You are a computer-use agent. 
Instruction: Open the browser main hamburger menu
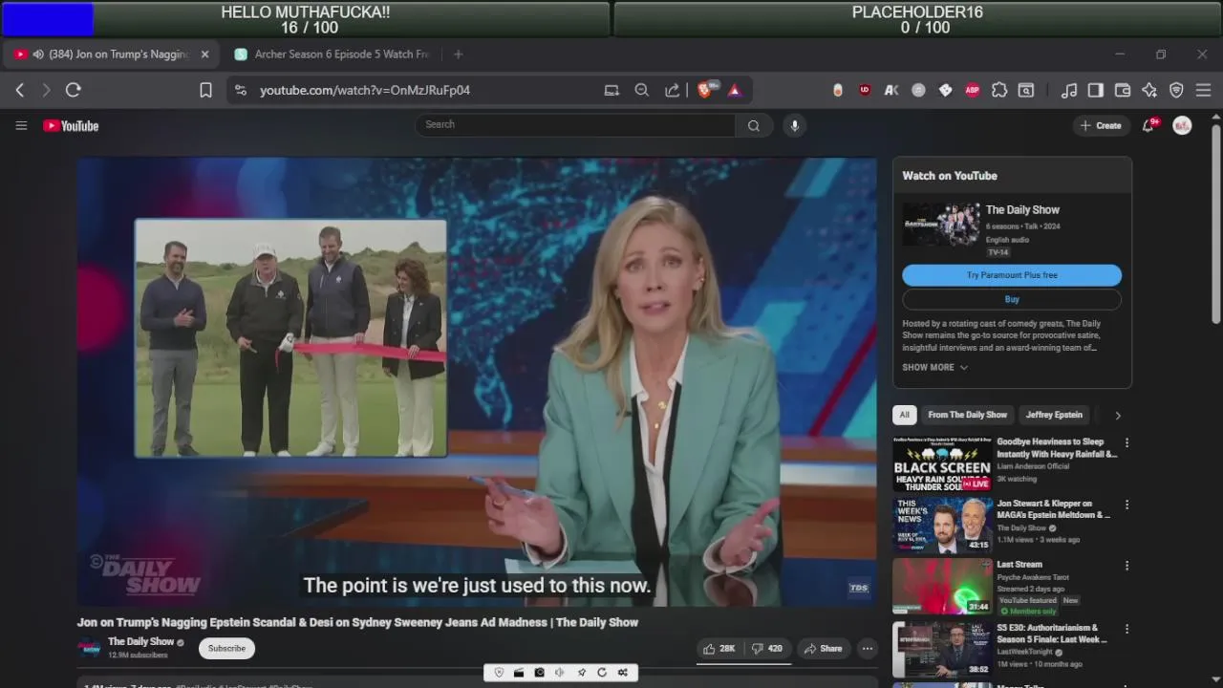1203,90
